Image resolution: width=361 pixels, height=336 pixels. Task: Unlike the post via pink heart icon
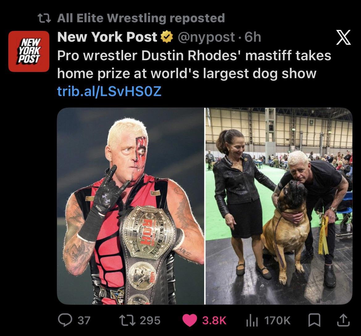click(x=189, y=320)
